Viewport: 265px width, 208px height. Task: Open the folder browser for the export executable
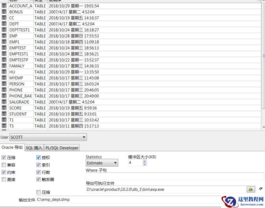pyautogui.click(x=251, y=189)
